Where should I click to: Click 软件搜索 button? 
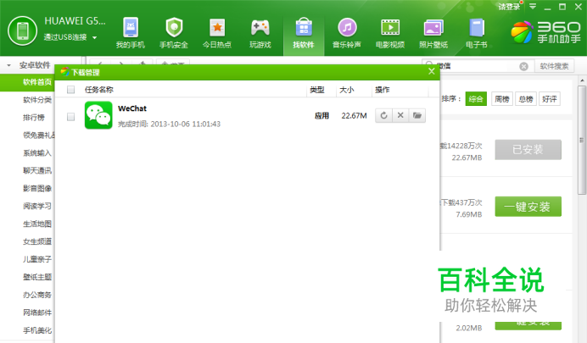point(554,66)
